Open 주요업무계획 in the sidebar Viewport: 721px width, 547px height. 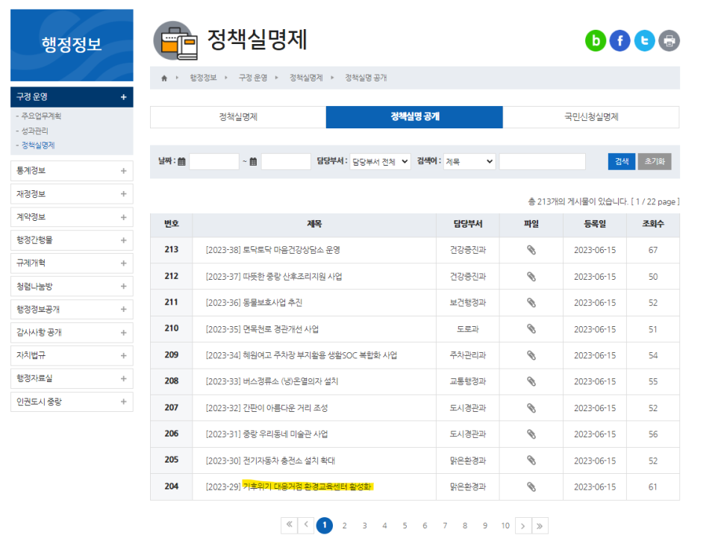[41, 116]
